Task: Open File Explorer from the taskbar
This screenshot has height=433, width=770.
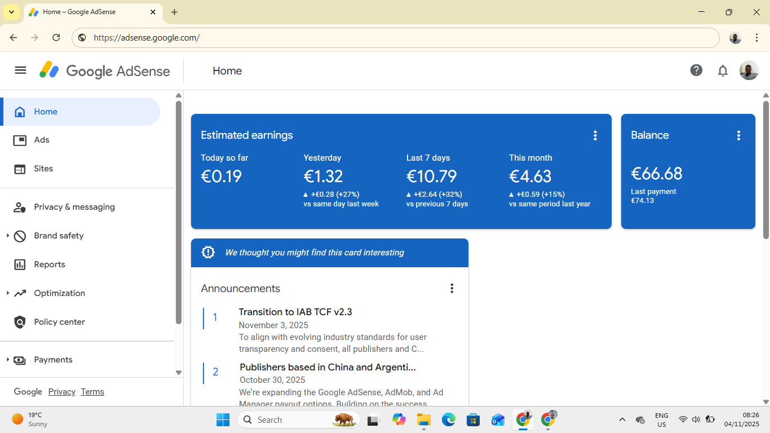Action: coord(423,420)
